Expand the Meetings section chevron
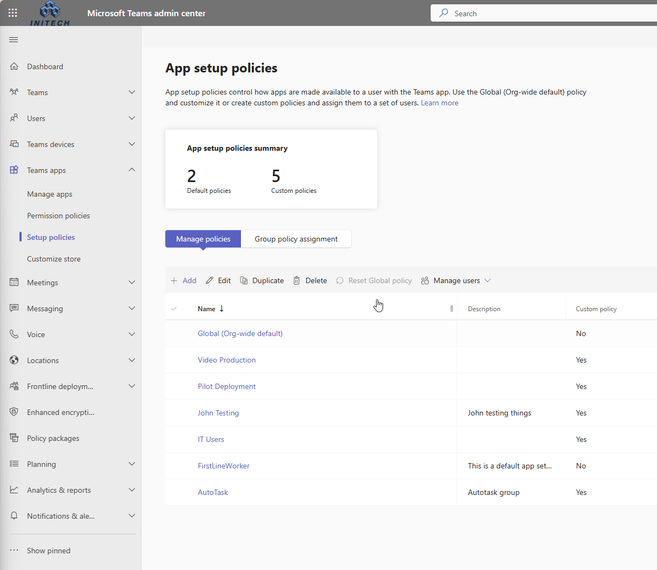This screenshot has width=657, height=570. pos(132,283)
